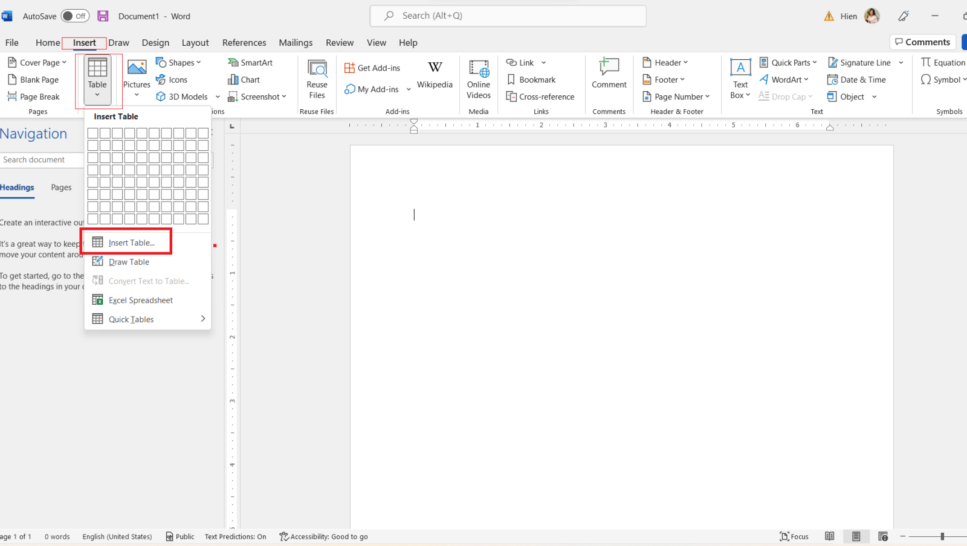Screen dimensions: 967x546
Task: Click Get Add-ins
Action: (x=372, y=68)
